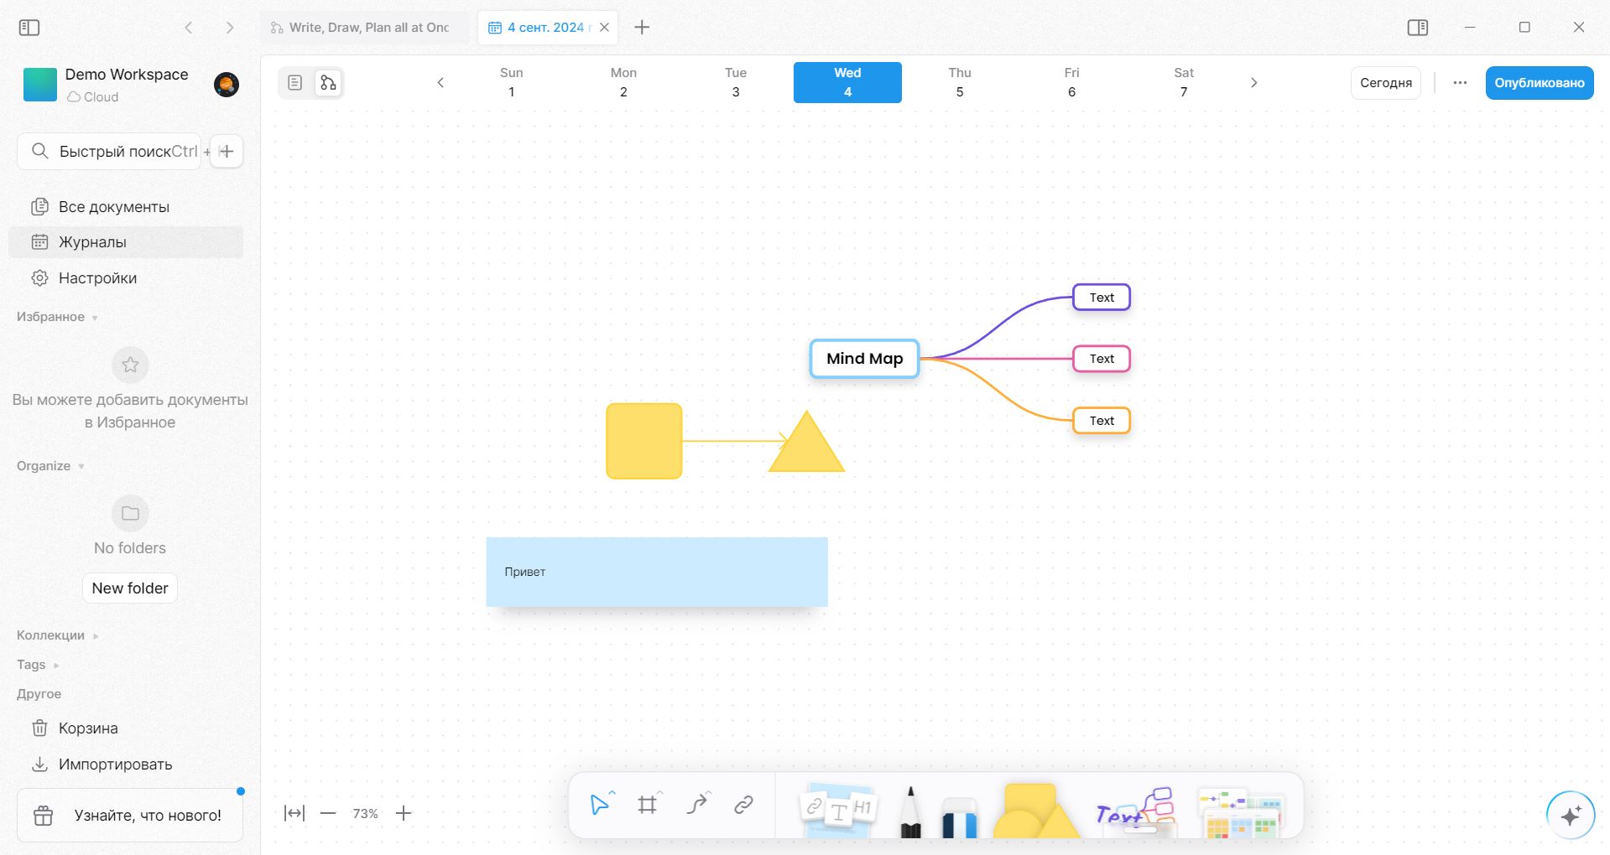Choose the Mind map and text tool

coord(1136,811)
